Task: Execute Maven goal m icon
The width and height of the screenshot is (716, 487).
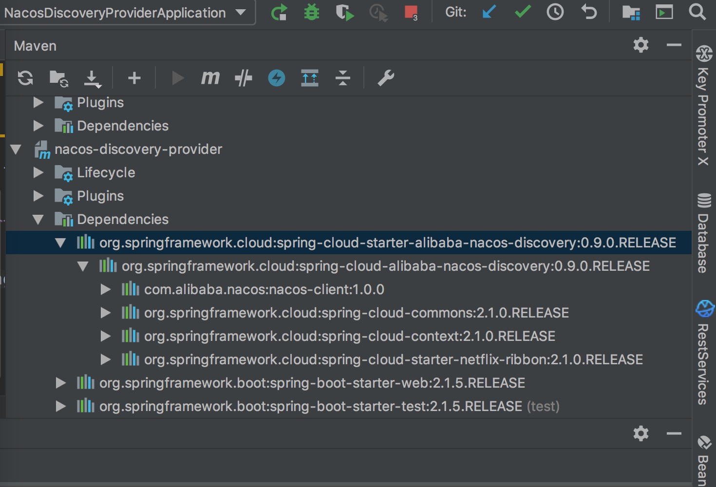Action: tap(210, 78)
